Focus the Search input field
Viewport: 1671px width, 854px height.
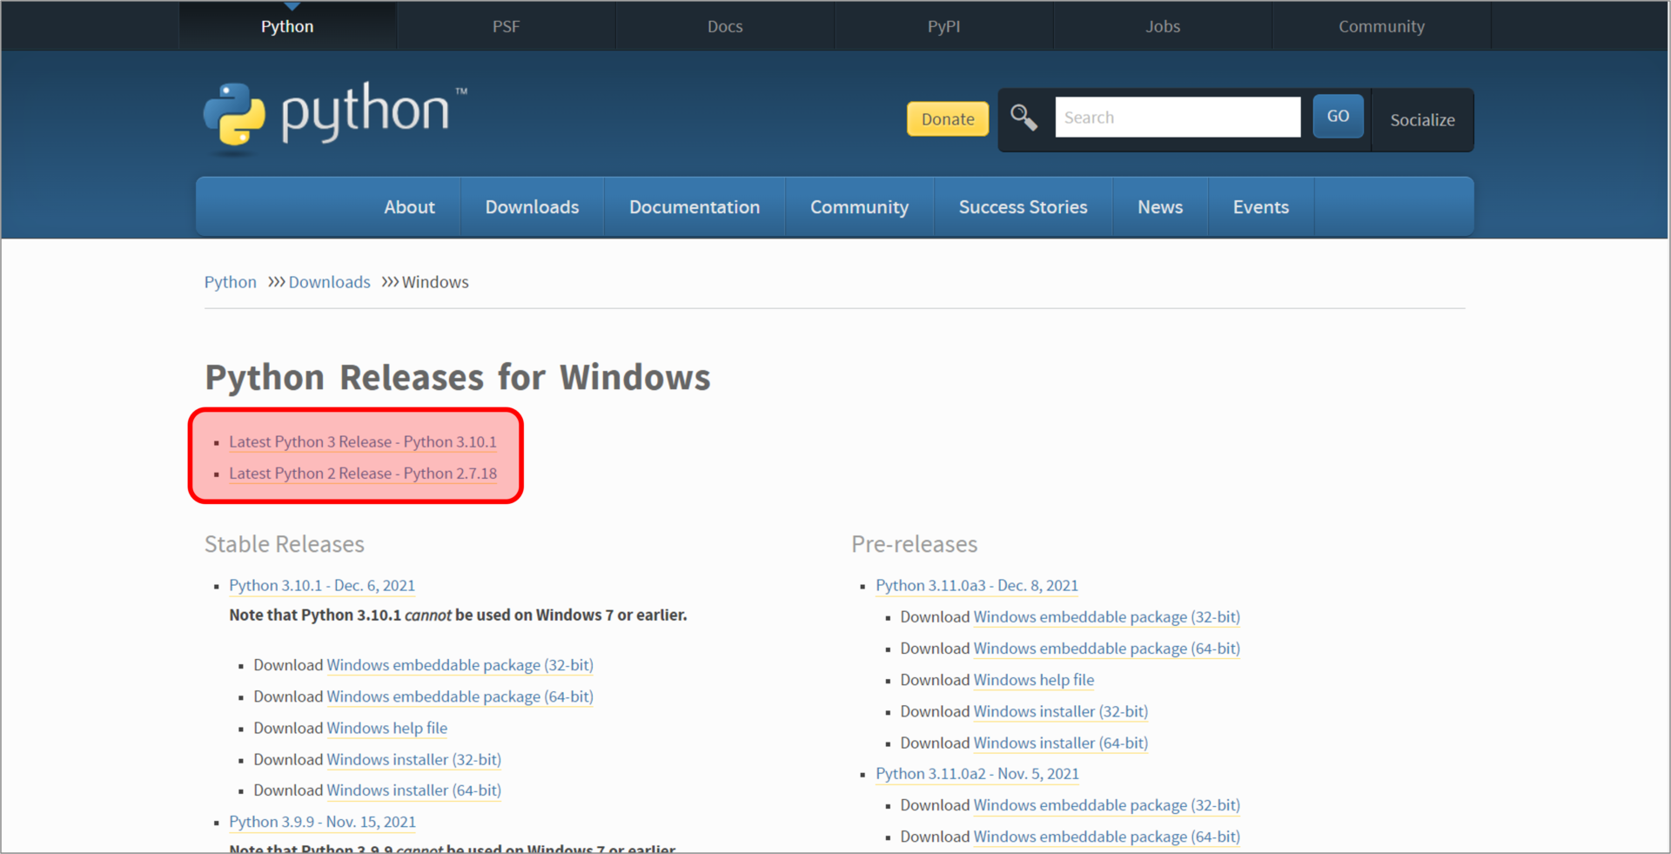[1177, 118]
